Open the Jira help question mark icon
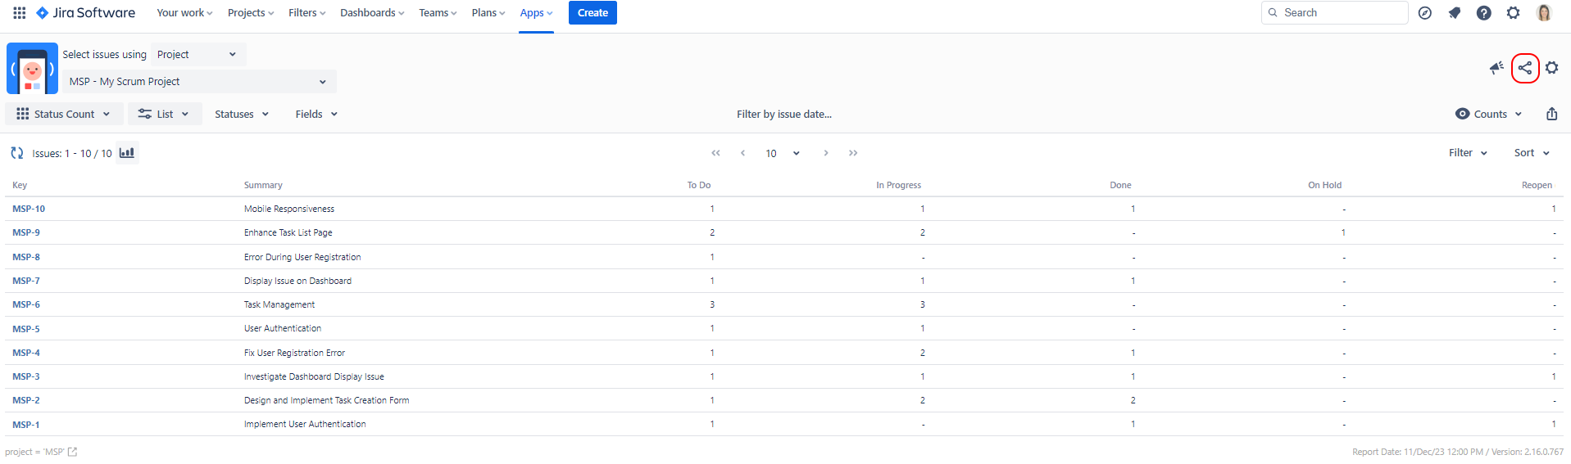 tap(1483, 13)
